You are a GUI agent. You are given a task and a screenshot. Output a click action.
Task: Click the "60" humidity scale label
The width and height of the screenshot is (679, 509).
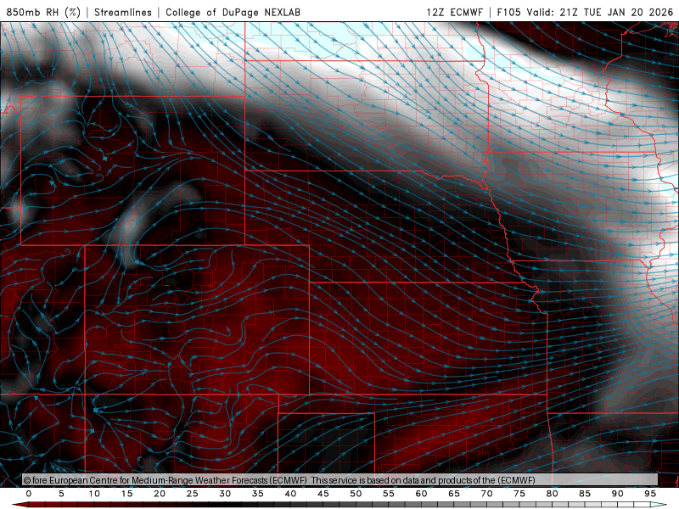421,494
